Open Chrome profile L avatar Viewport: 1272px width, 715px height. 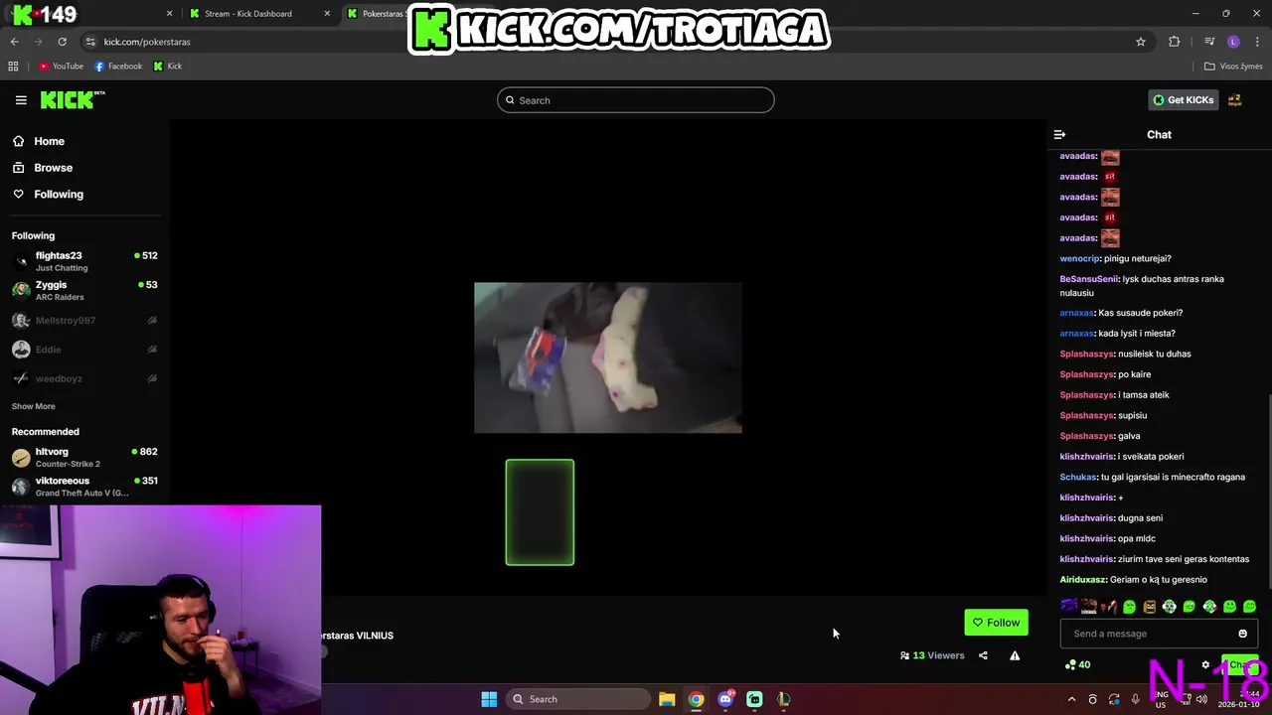pyautogui.click(x=1233, y=42)
